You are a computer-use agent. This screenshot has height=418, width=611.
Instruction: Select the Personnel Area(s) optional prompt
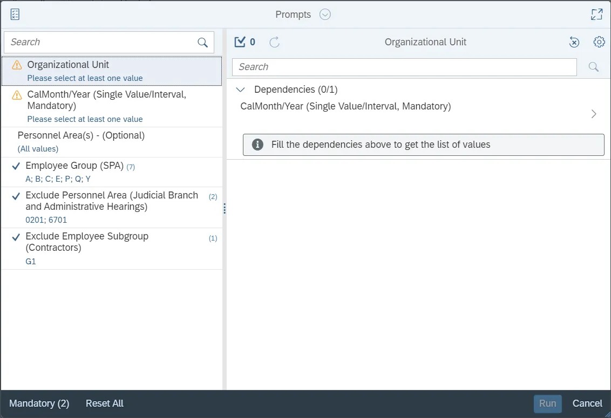point(111,141)
